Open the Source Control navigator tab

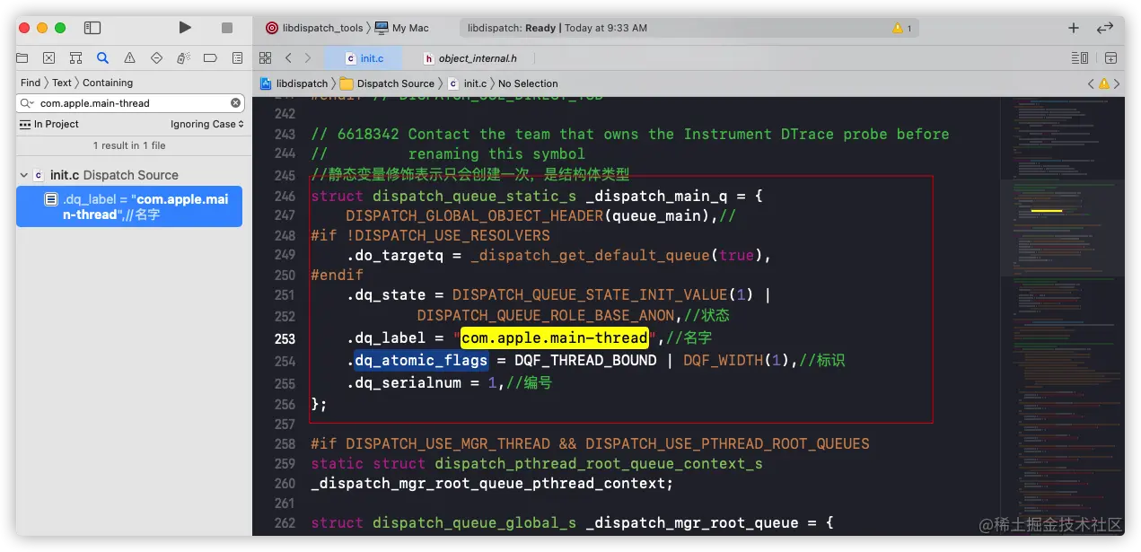[x=49, y=57]
